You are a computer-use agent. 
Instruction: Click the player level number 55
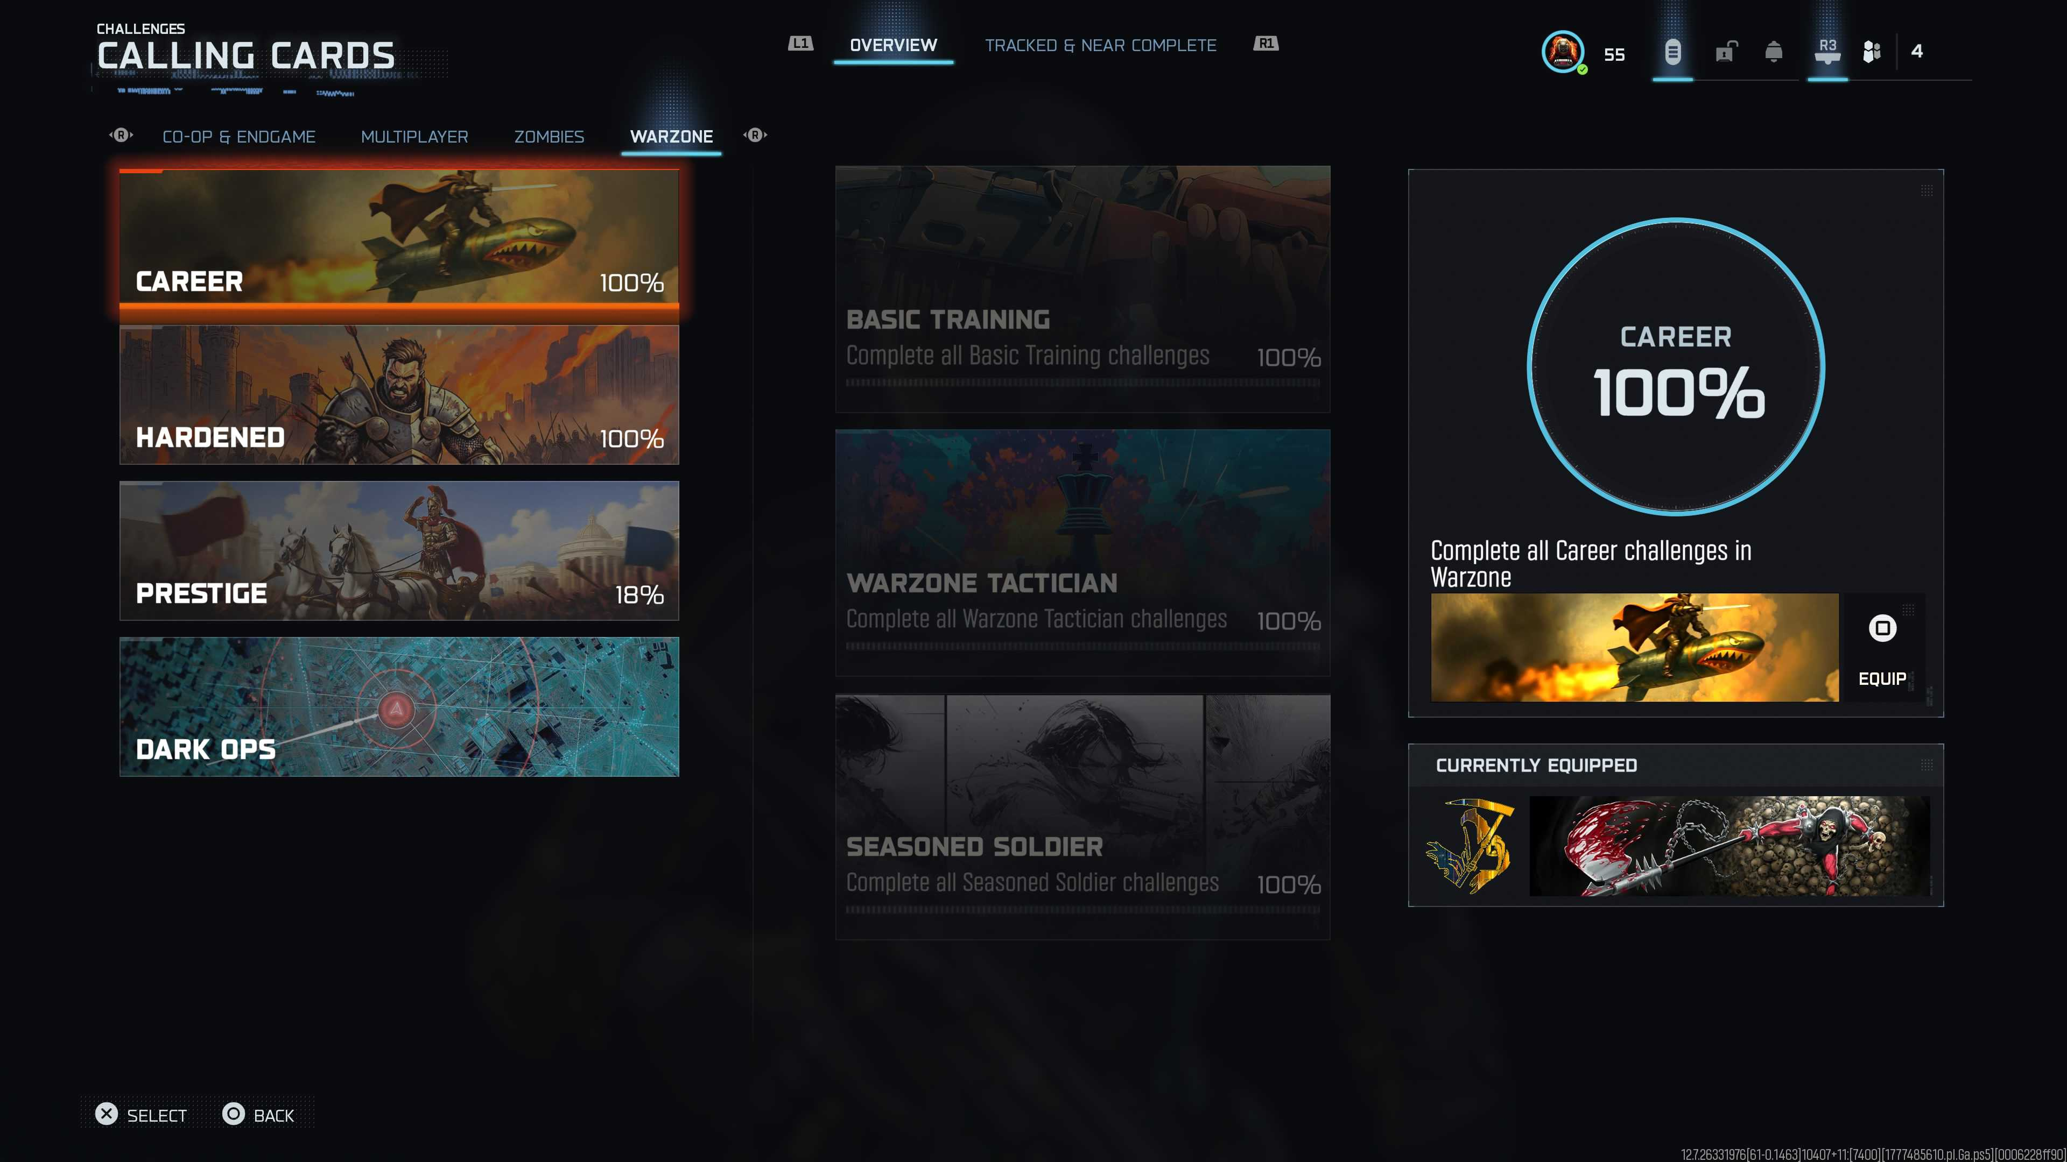coord(1614,54)
